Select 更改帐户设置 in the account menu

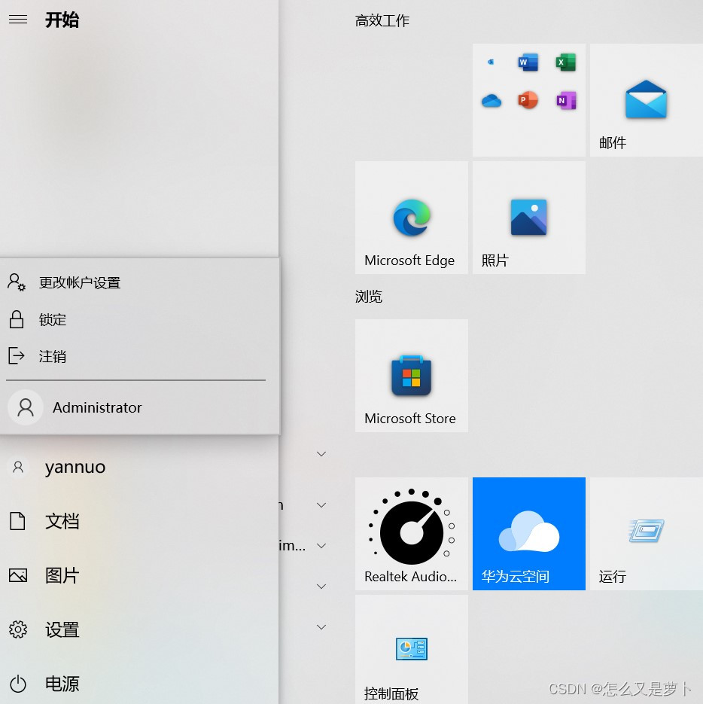click(139, 282)
